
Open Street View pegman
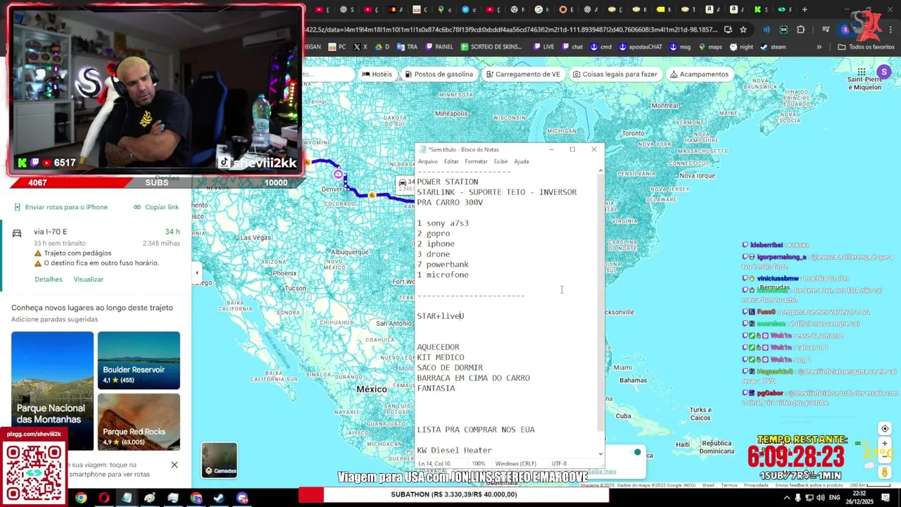886,472
